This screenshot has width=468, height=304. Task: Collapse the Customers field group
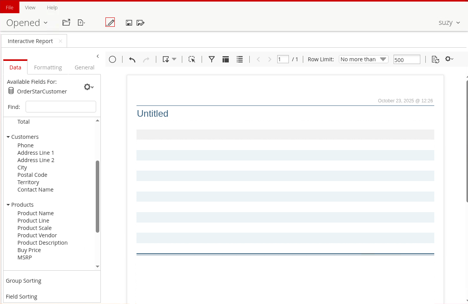(8, 137)
